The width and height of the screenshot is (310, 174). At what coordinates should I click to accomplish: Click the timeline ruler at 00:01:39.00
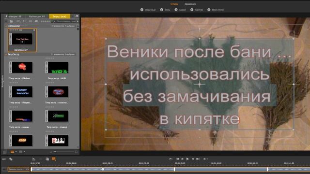(144, 163)
